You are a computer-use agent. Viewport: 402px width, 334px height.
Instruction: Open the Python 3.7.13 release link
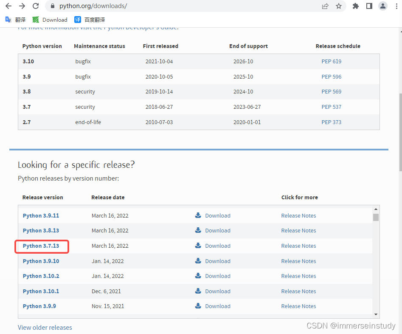coord(41,246)
